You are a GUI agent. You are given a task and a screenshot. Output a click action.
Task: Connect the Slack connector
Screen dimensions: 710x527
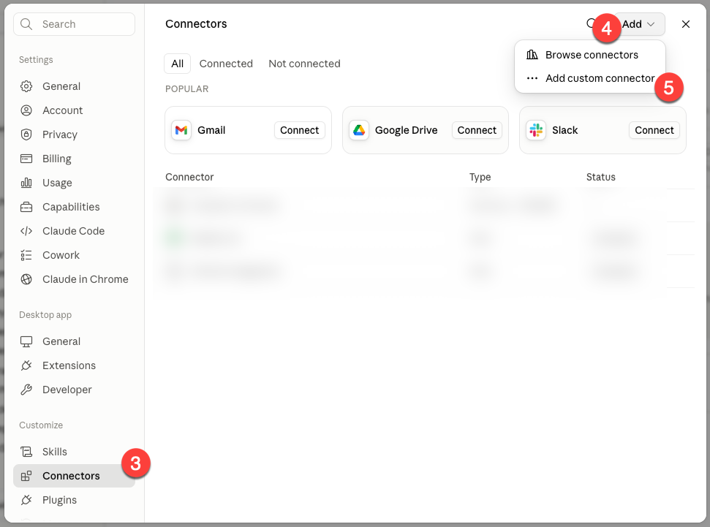tap(654, 130)
